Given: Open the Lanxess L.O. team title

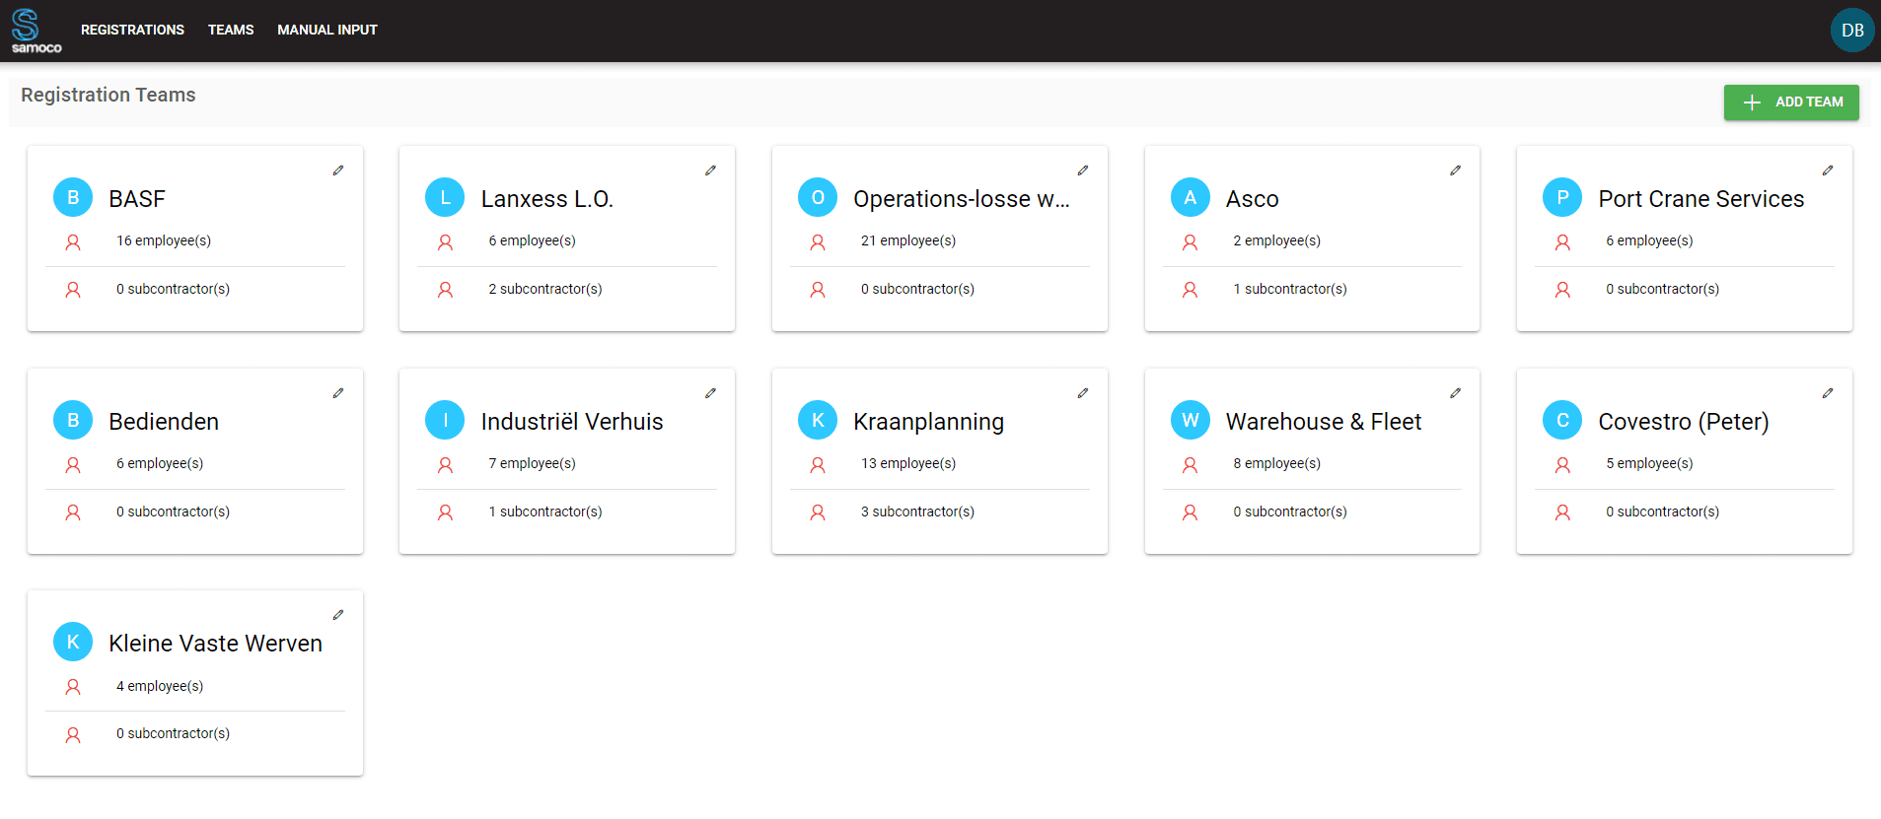Looking at the screenshot, I should tap(547, 199).
